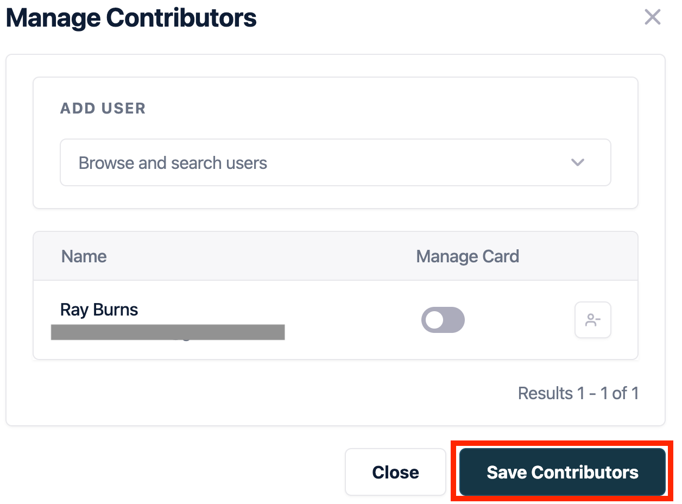Close the Manage Contributors dialog with X
This screenshot has width=682, height=504.
pos(652,17)
